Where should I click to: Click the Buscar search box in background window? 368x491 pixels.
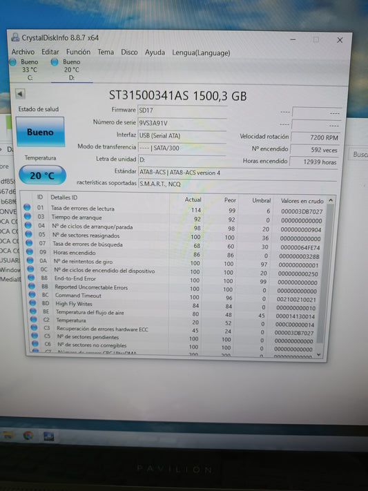coord(358,154)
